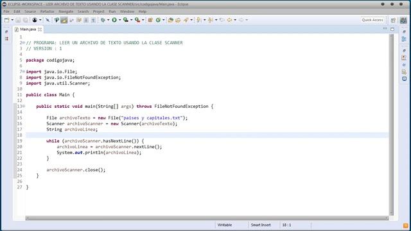Open the New Java Class dropdown arrow

[x=164, y=20]
